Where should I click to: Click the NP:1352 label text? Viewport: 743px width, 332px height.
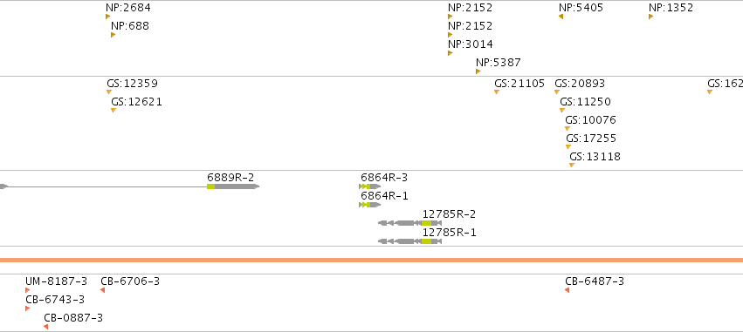point(671,8)
